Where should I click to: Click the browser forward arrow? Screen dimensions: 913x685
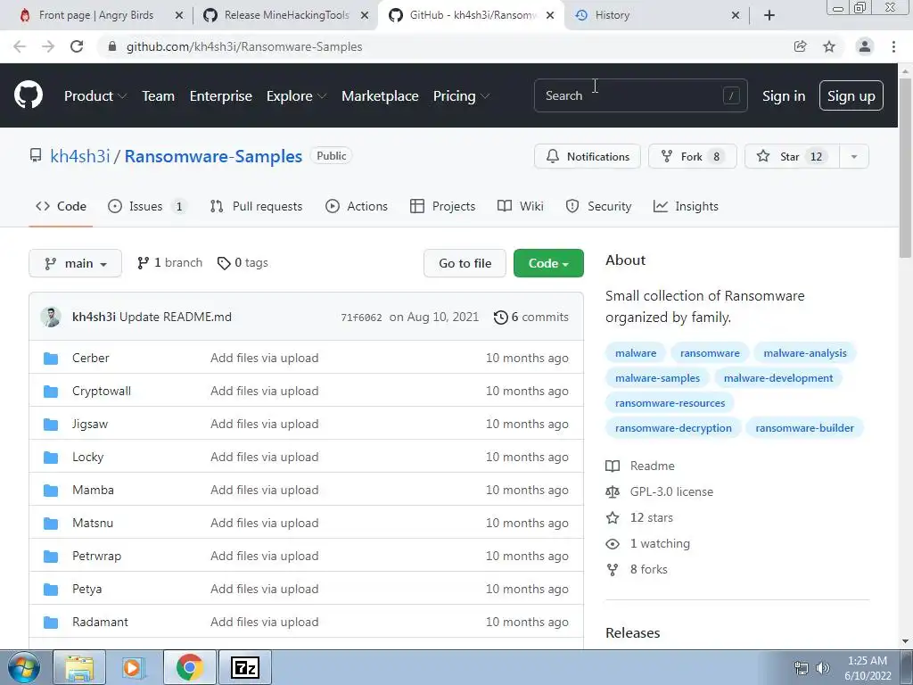(48, 46)
